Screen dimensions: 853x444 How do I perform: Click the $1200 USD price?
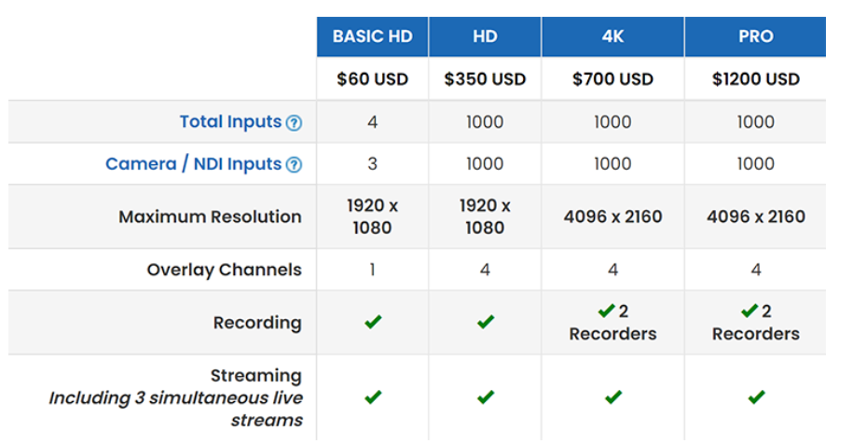[756, 79]
